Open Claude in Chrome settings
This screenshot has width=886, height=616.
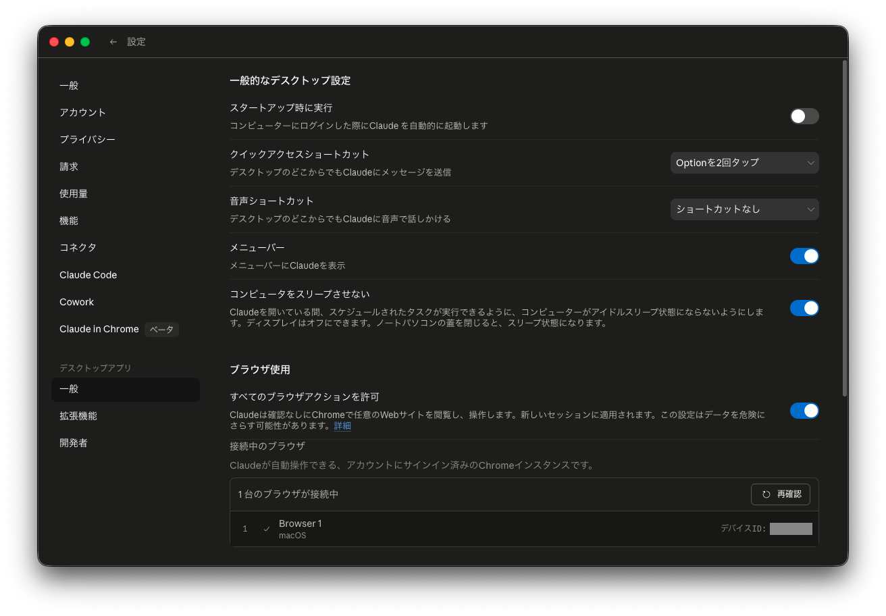coord(125,329)
